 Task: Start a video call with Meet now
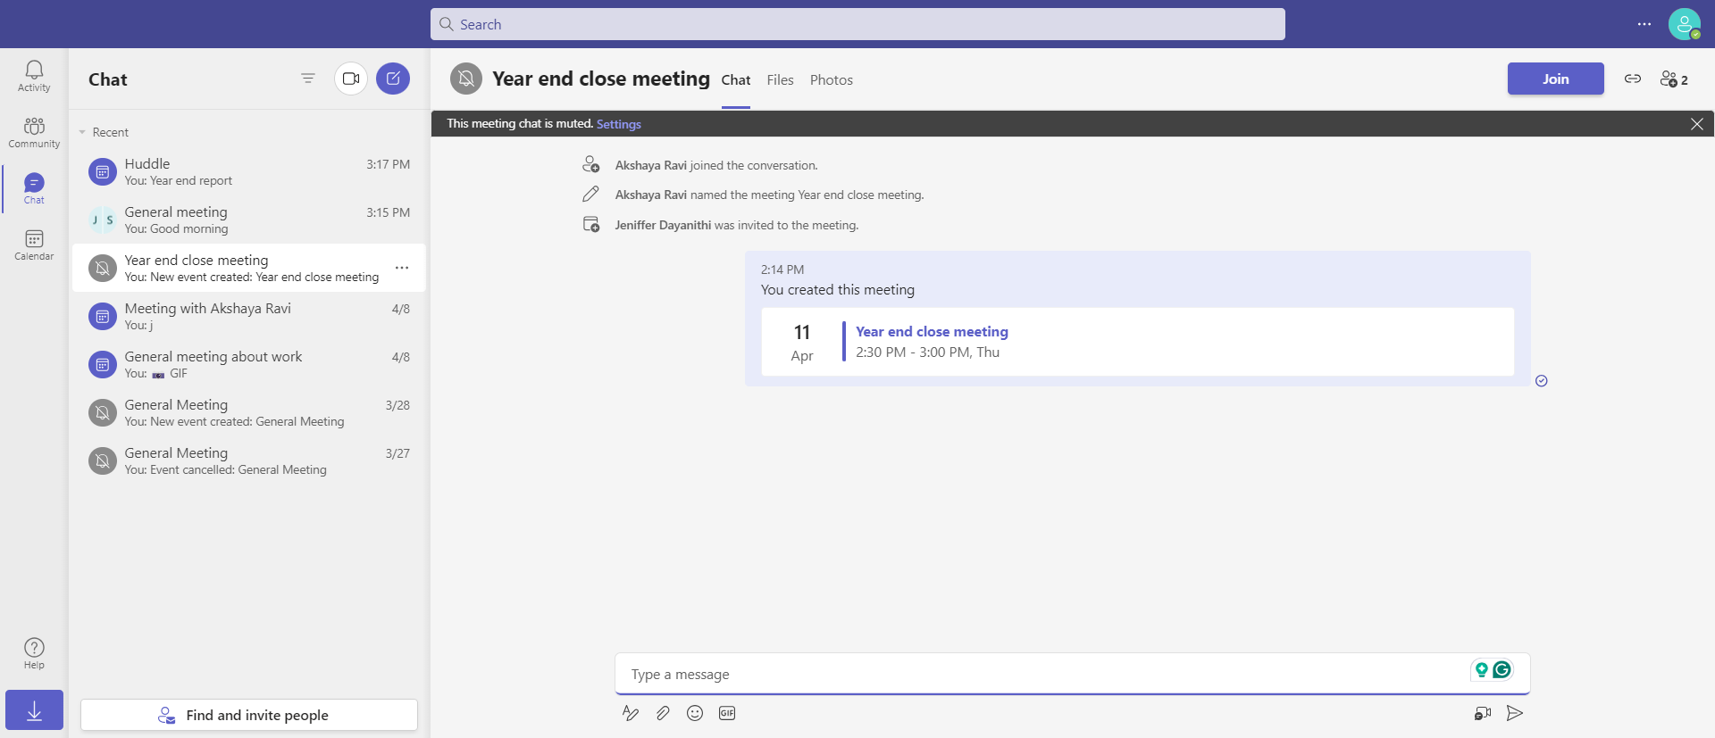(x=351, y=79)
